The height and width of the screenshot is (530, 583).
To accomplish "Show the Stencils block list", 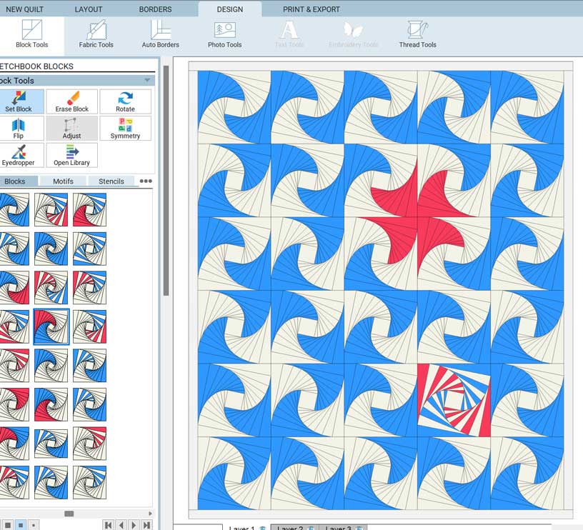I will (x=111, y=181).
